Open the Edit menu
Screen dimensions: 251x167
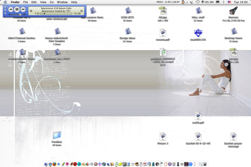click(x=34, y=2)
